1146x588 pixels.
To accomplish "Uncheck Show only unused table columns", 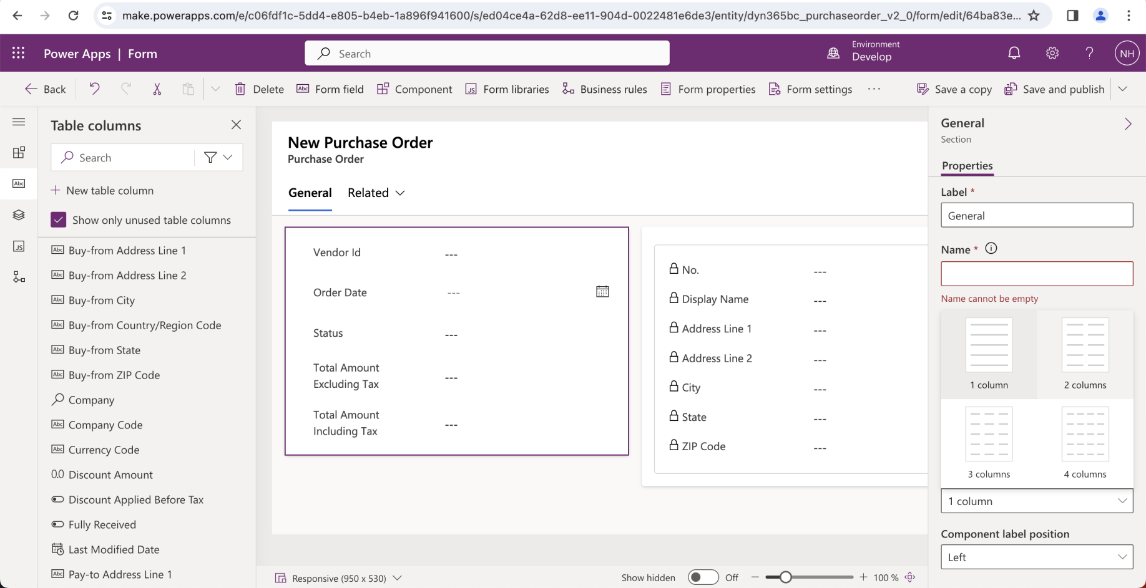I will point(59,220).
